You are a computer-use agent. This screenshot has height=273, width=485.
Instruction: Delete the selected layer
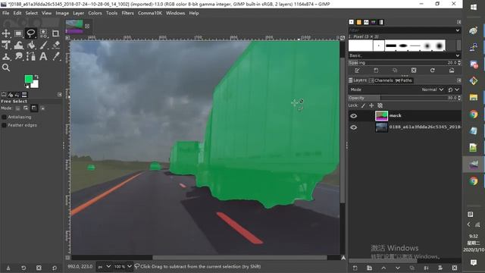pos(455,268)
